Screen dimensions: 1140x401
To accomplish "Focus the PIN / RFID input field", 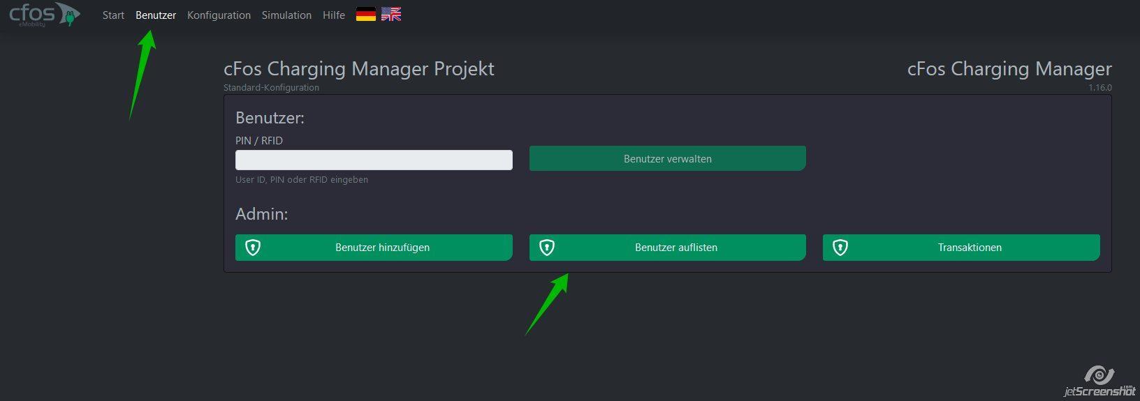I will (374, 160).
